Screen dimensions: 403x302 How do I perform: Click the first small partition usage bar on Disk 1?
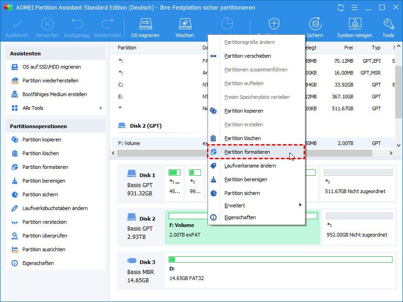point(174,173)
